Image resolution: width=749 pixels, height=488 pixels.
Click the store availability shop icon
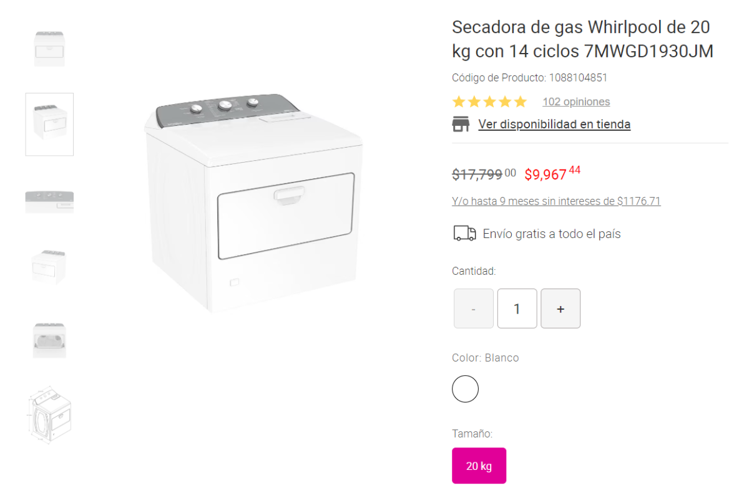[x=461, y=124]
